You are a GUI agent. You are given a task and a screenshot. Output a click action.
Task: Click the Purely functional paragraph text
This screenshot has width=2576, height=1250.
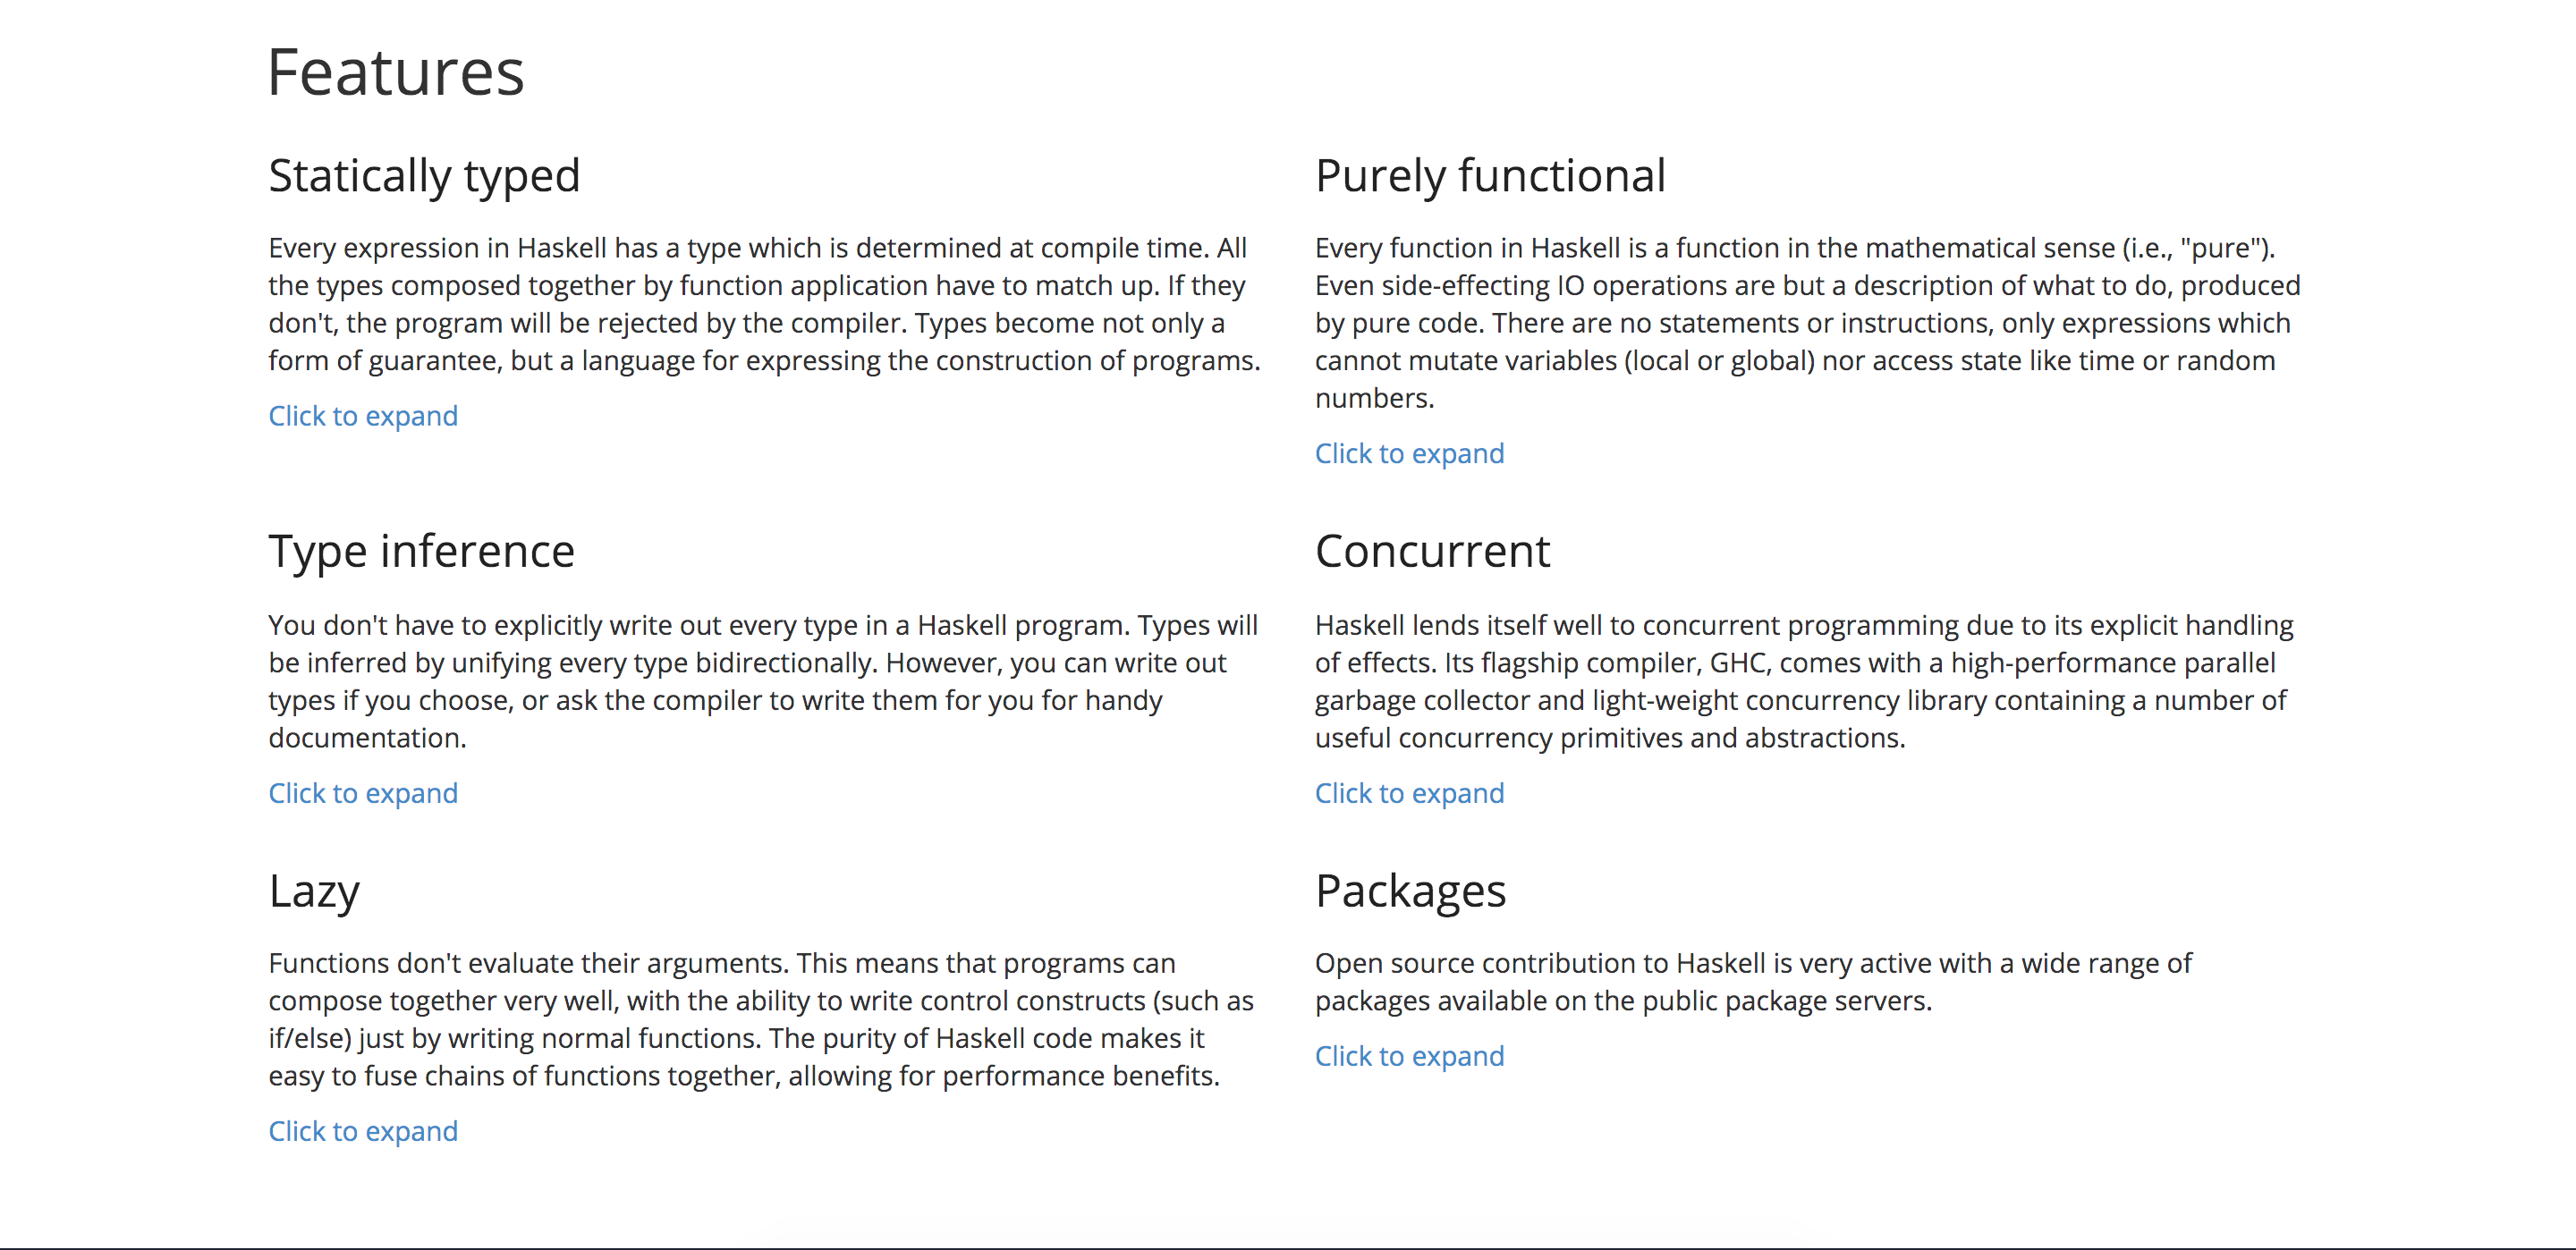click(1807, 323)
